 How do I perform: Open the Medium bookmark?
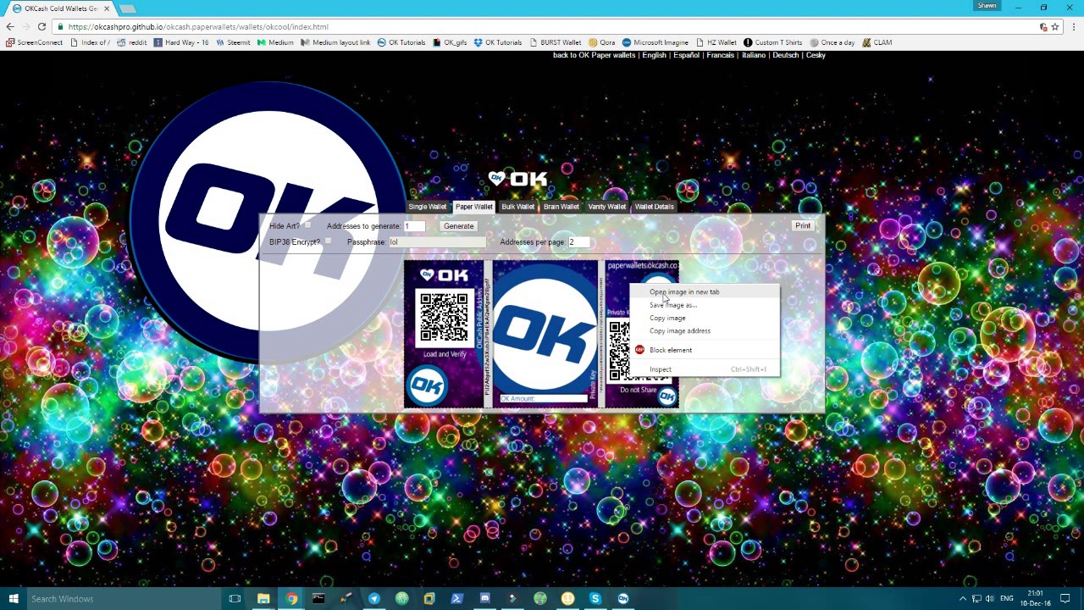(275, 42)
